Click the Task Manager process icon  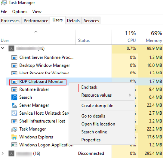pyautogui.click(x=14, y=129)
